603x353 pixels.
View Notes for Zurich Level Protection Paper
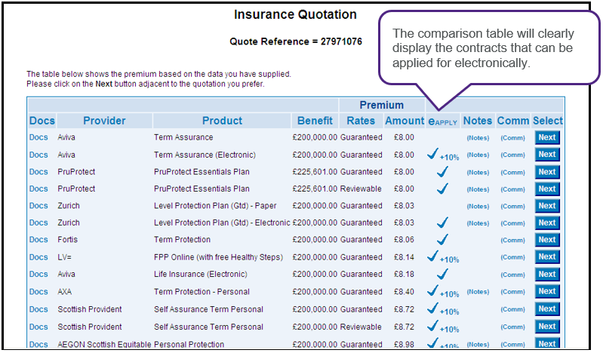(478, 206)
